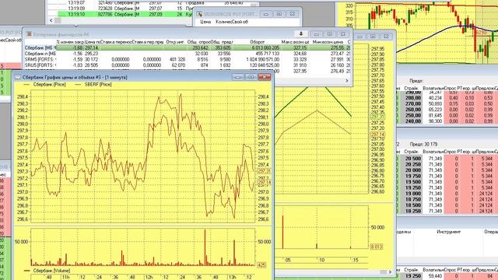The width and height of the screenshot is (498, 280).
Task: Click the Цена column header in PUT window
Action: pyautogui.click(x=205, y=22)
